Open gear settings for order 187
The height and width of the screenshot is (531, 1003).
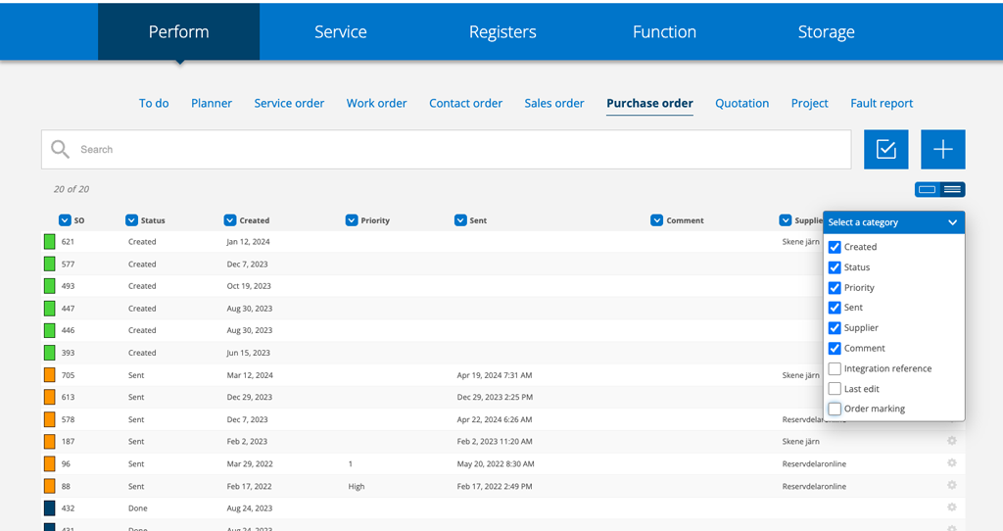[952, 441]
